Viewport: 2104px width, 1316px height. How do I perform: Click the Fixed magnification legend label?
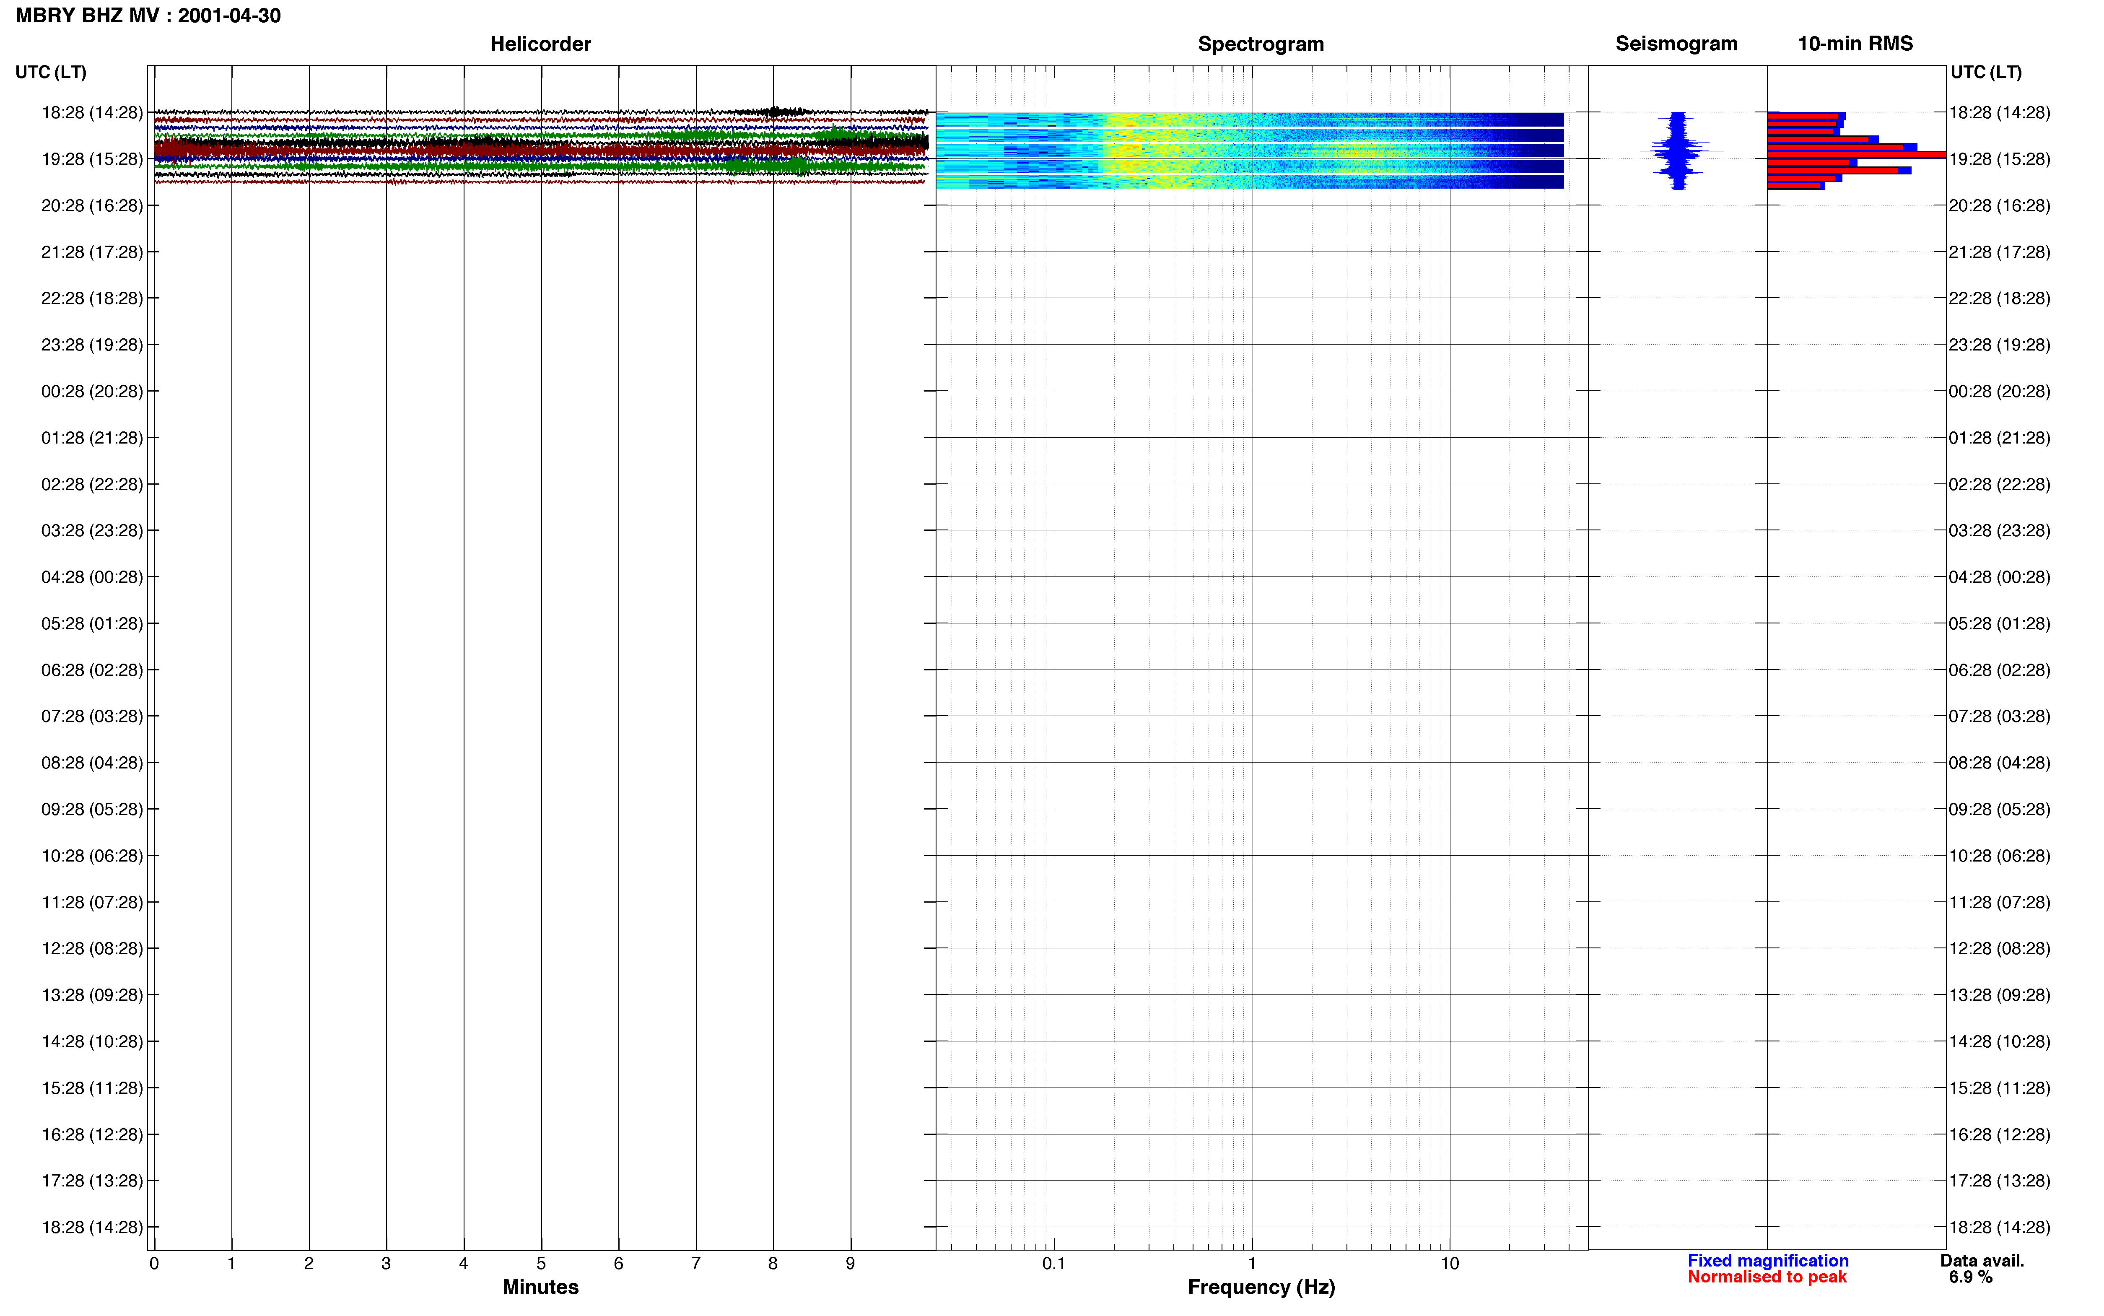(x=1767, y=1260)
